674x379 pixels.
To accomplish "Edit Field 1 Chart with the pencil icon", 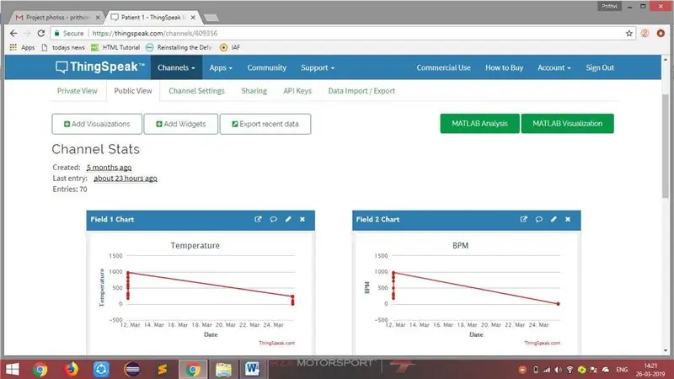I will pyautogui.click(x=288, y=219).
